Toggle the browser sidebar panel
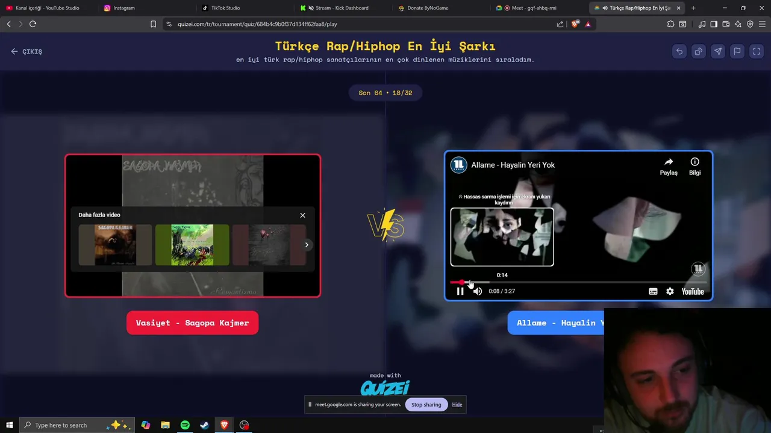The width and height of the screenshot is (771, 433). pyautogui.click(x=714, y=24)
